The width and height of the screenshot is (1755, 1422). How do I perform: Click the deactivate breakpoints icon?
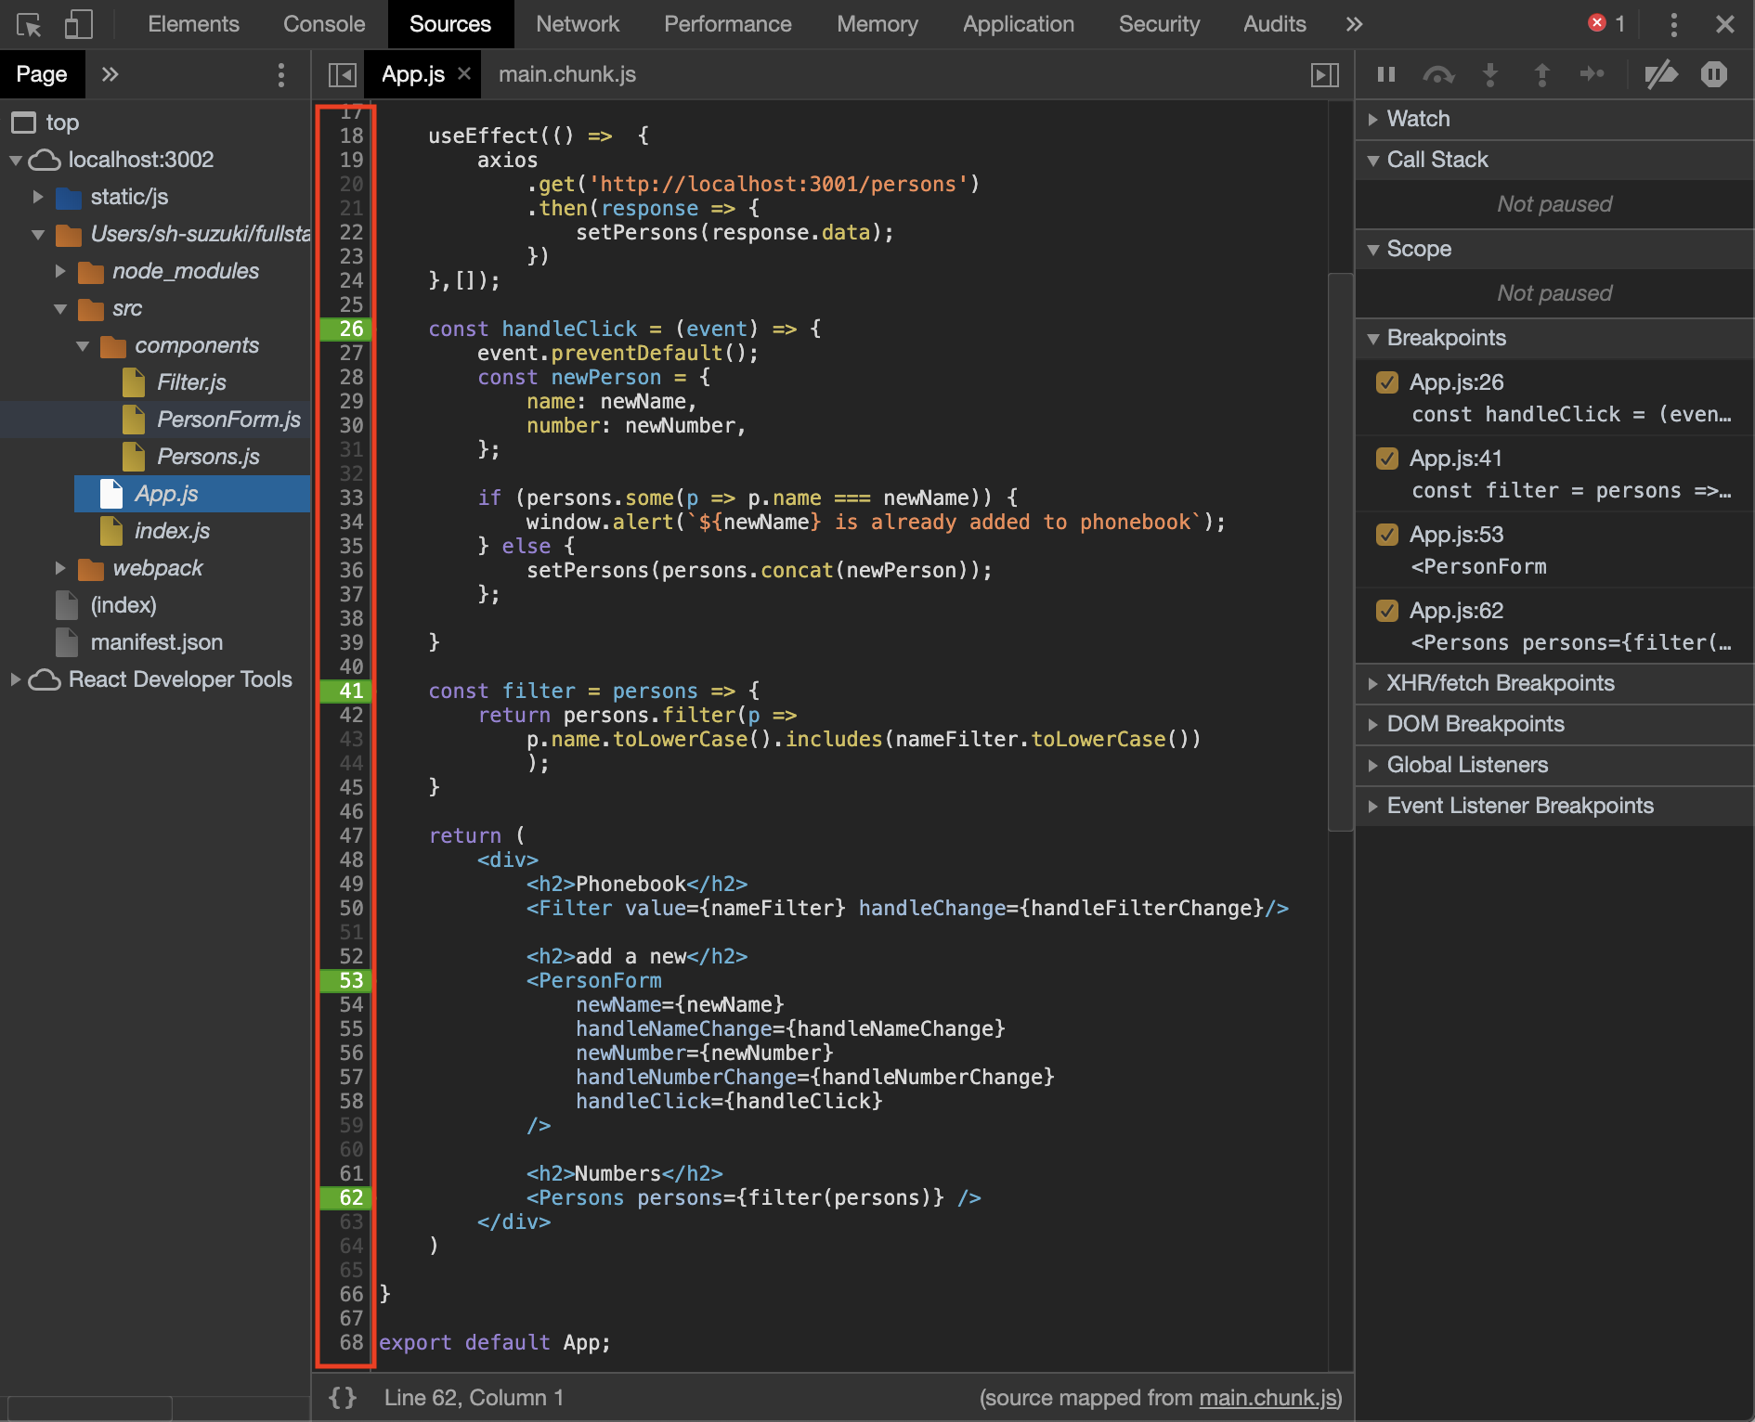tap(1660, 74)
